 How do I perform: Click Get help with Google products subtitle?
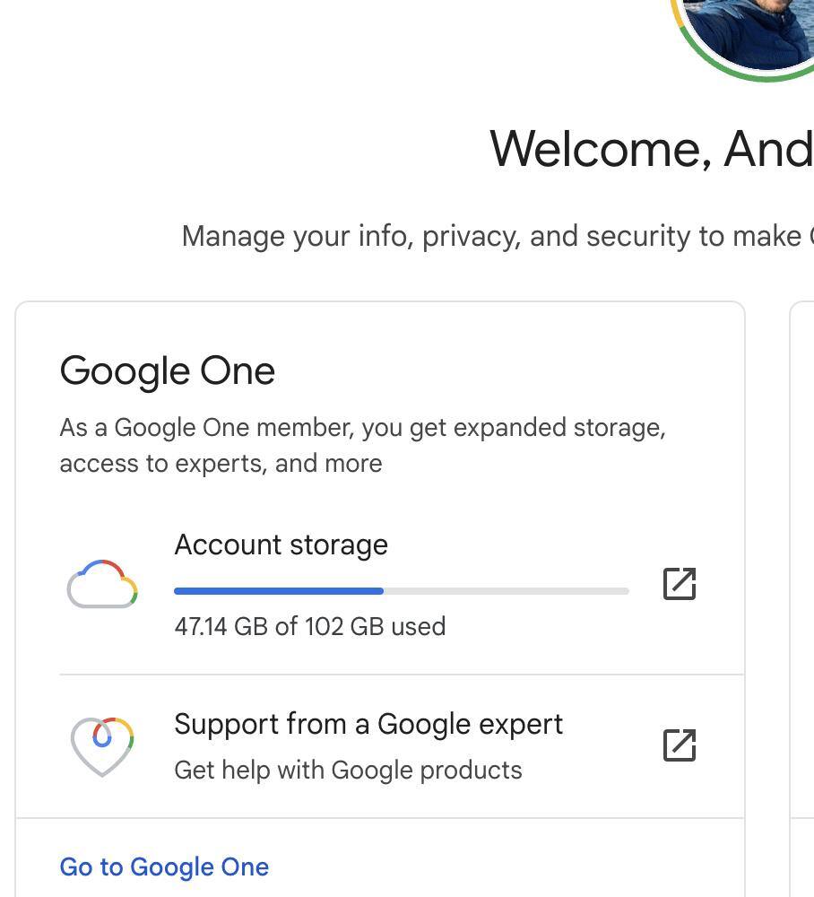348,770
